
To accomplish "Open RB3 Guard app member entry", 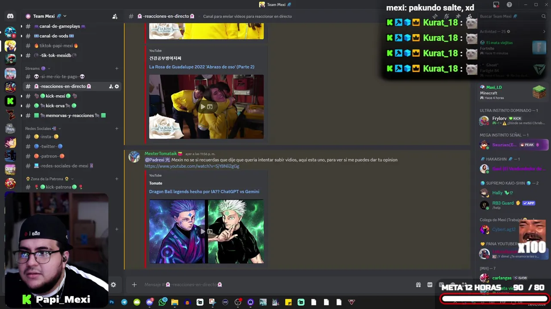I will (x=513, y=205).
